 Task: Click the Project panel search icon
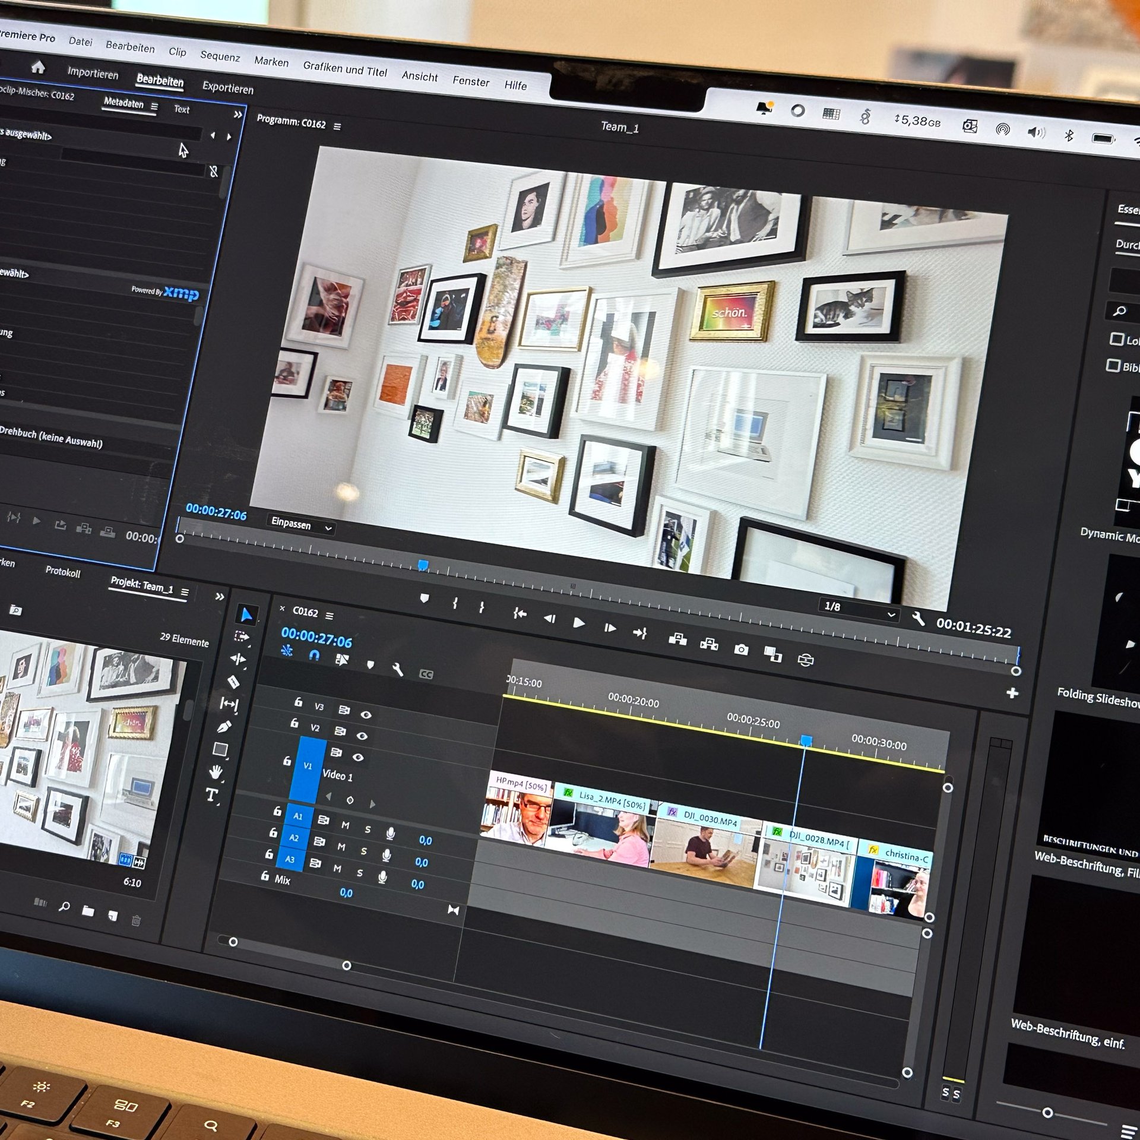64,906
